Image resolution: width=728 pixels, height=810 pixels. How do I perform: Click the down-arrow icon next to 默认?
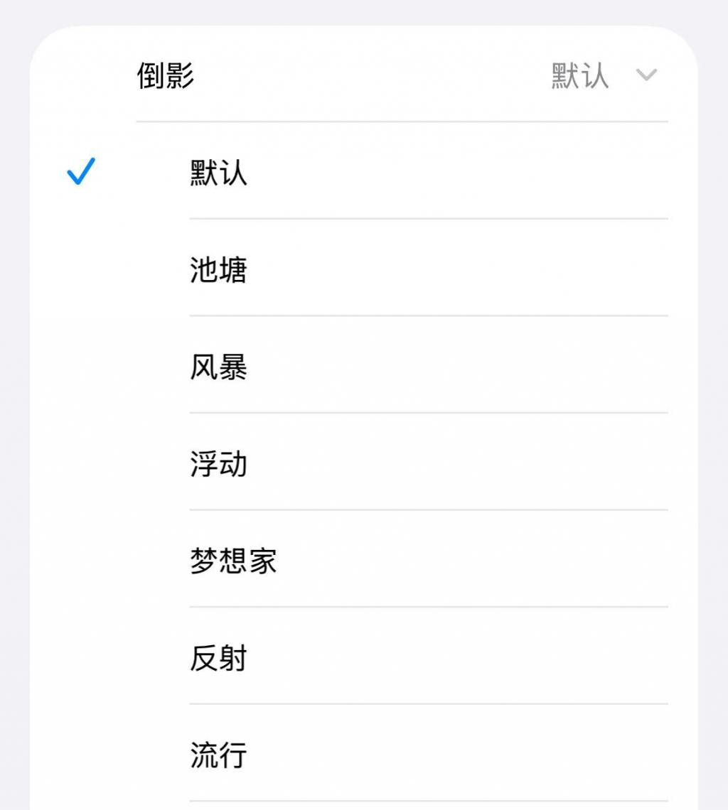pyautogui.click(x=646, y=75)
